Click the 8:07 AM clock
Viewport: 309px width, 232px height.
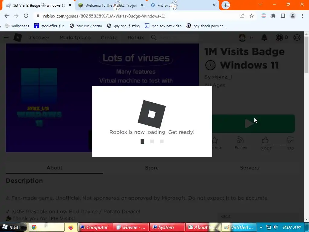point(292,227)
